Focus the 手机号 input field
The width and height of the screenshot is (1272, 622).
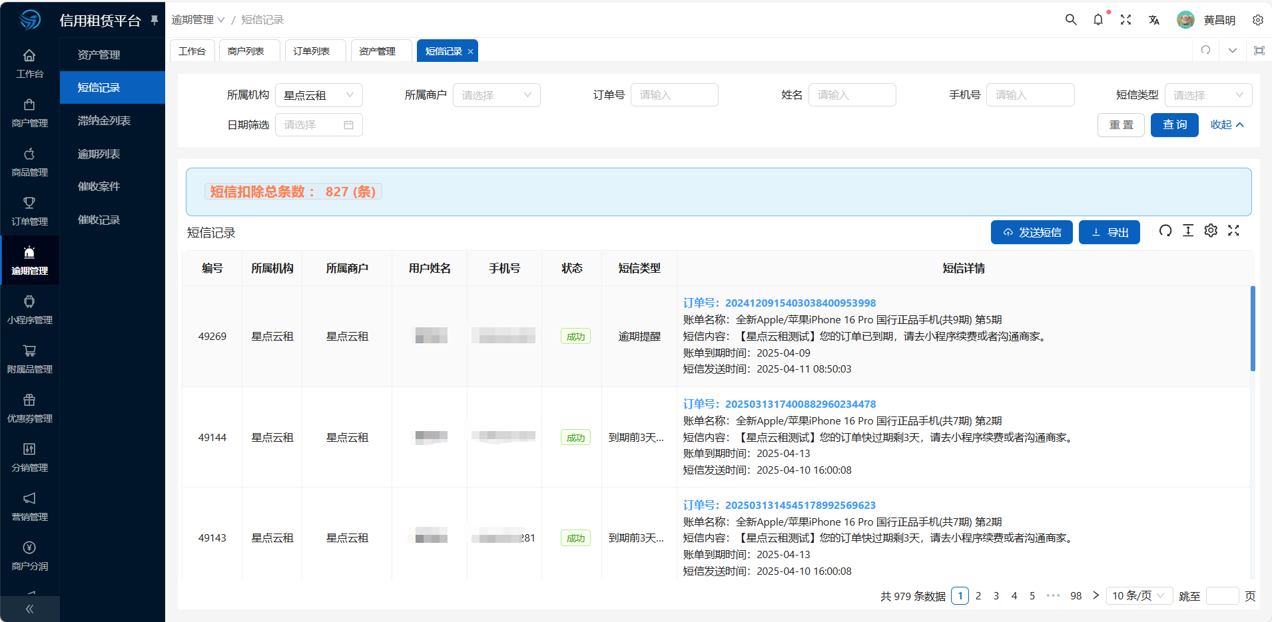point(1030,95)
